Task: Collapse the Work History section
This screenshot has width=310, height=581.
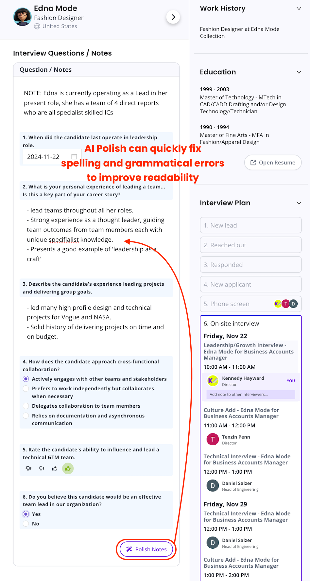Action: (299, 9)
